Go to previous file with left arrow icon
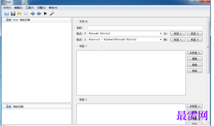This screenshot has height=126, width=214. [32, 14]
